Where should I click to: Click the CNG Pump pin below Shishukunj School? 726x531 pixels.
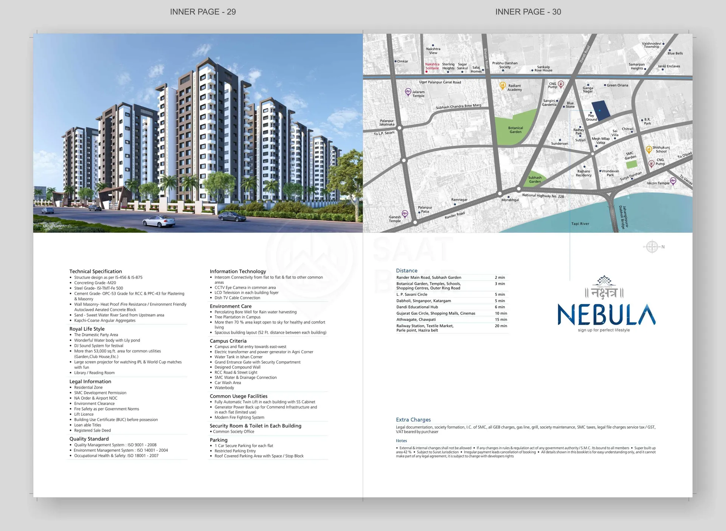pos(651,164)
